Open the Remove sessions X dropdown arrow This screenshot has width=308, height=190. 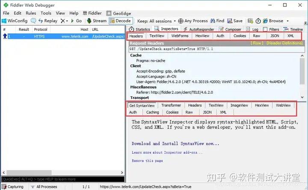tap(67, 21)
